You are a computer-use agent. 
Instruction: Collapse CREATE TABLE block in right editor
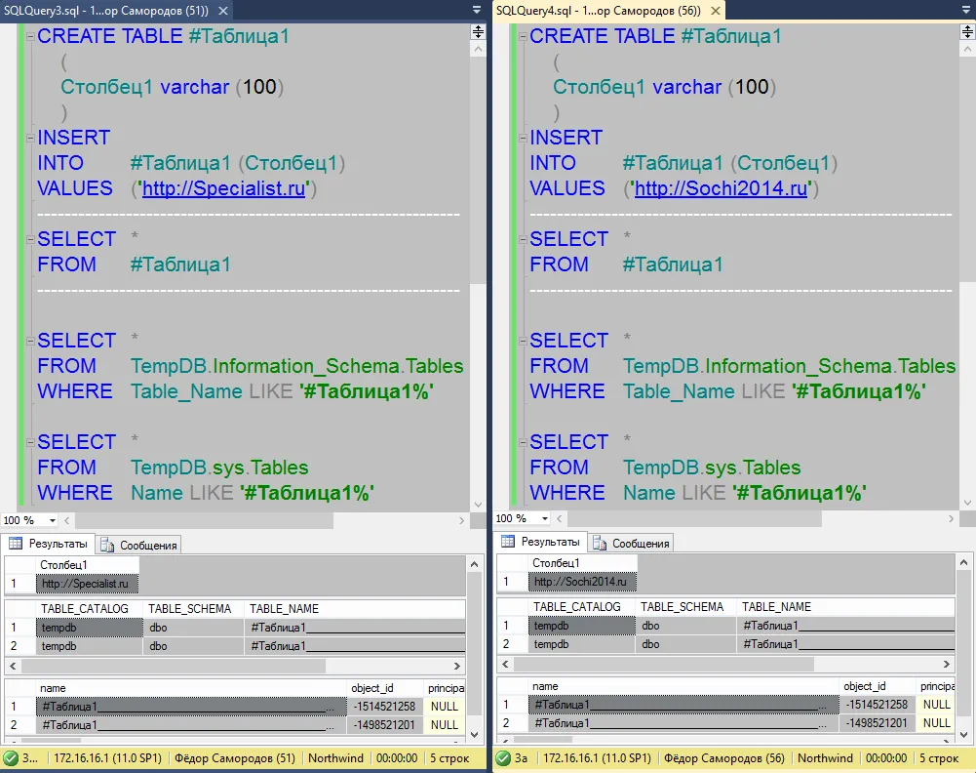click(523, 37)
